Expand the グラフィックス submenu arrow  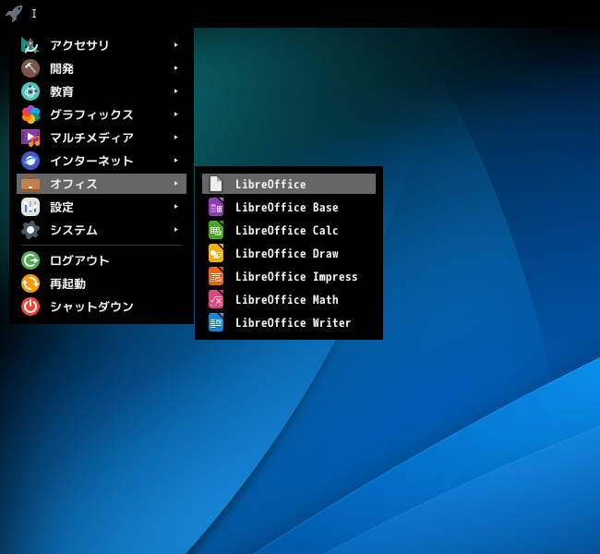click(176, 114)
